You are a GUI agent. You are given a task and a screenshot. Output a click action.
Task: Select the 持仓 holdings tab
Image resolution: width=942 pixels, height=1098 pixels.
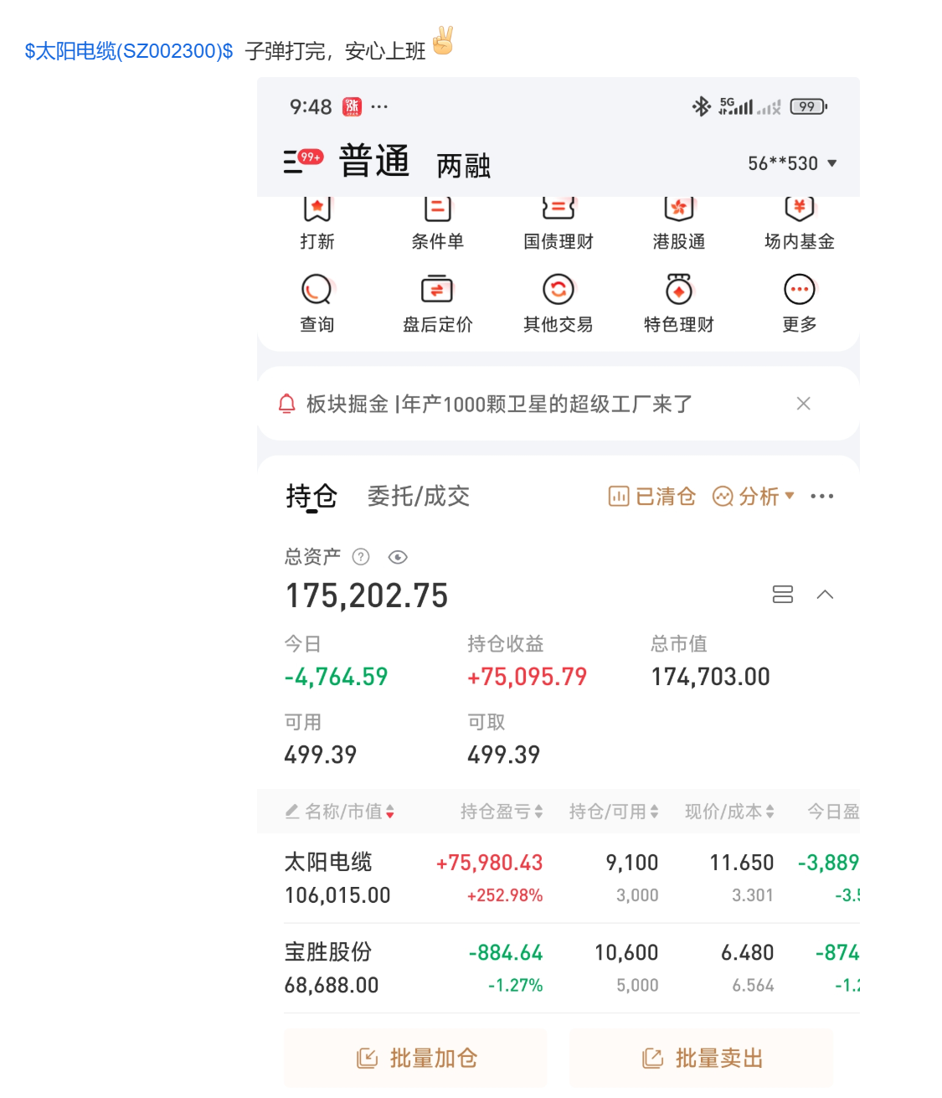311,497
